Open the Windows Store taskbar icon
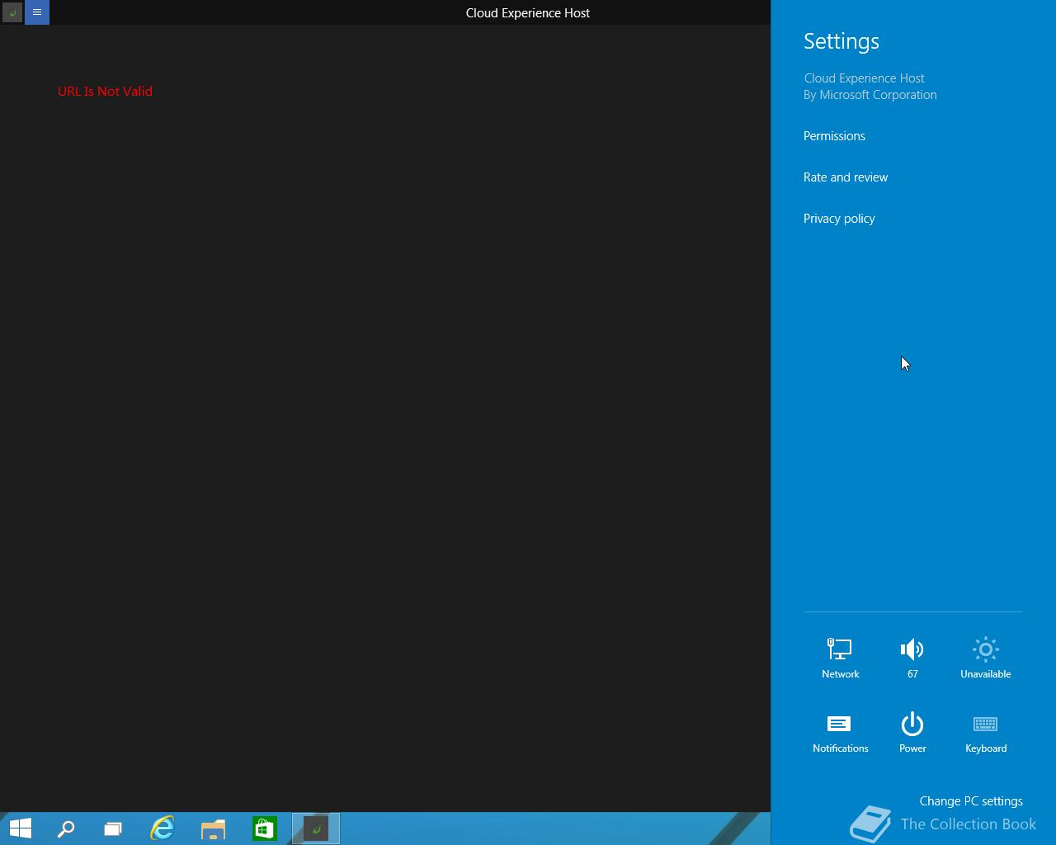Image resolution: width=1056 pixels, height=845 pixels. 265,828
